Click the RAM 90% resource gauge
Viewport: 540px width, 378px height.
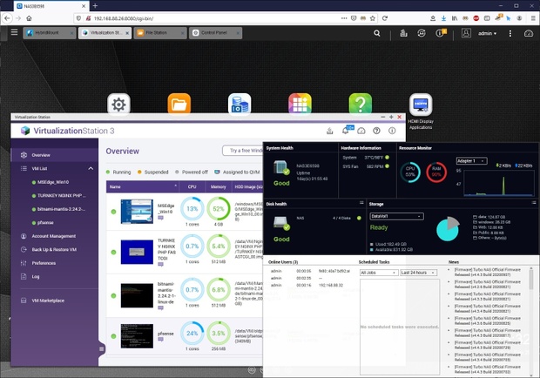[436, 172]
